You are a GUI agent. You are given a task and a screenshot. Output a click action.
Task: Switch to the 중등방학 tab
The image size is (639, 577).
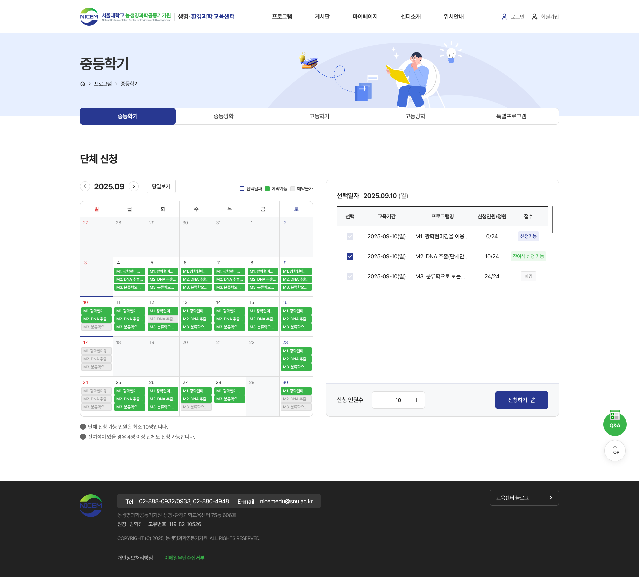click(x=223, y=116)
